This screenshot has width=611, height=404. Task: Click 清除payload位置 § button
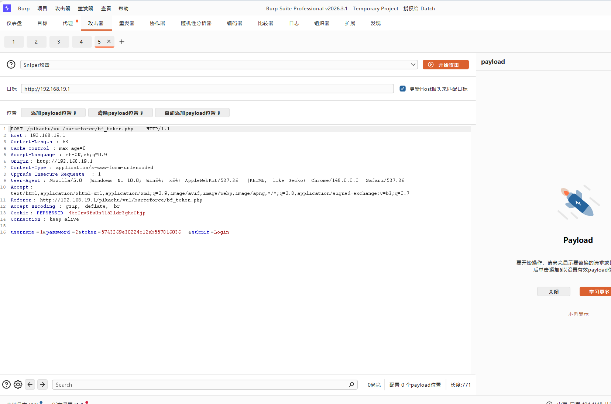[120, 113]
